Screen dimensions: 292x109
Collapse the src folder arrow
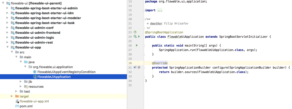tap(12, 52)
